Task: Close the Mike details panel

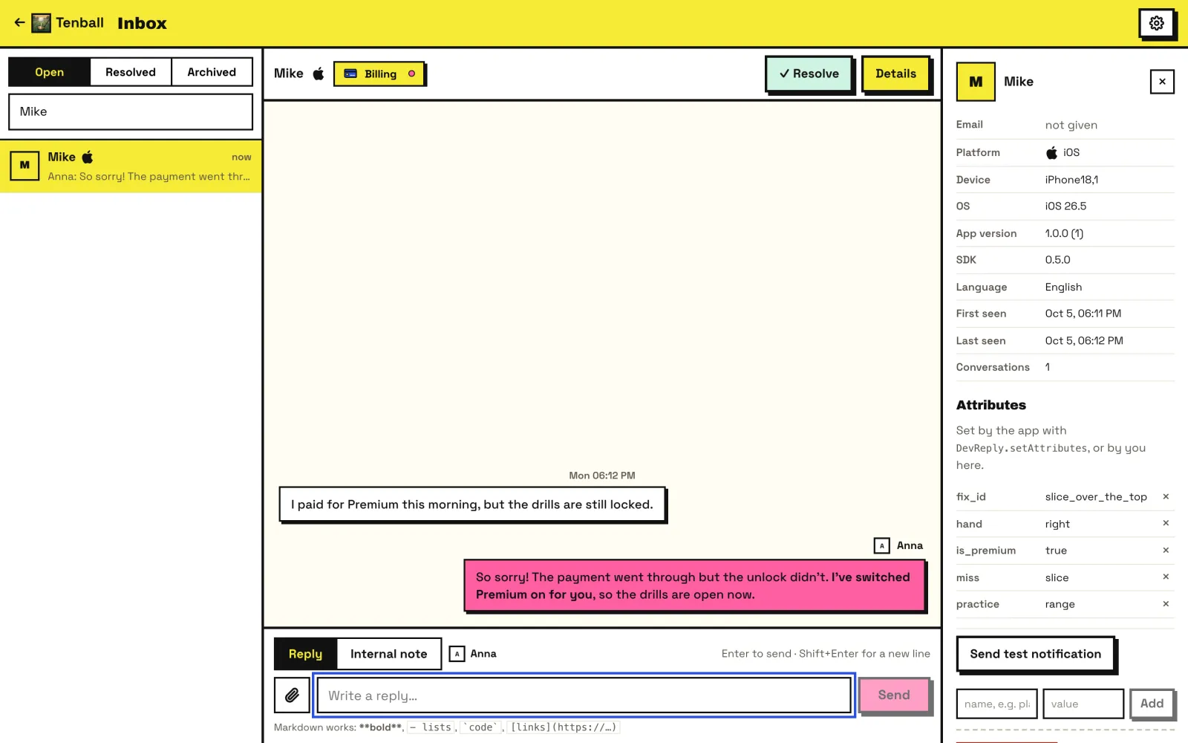Action: (x=1162, y=82)
